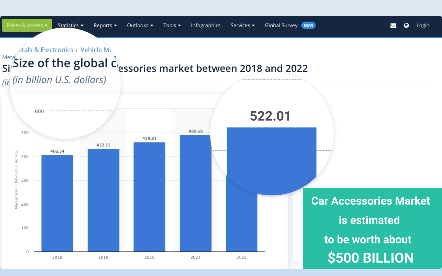Image resolution: width=442 pixels, height=276 pixels.
Task: Expand the Reports dropdown
Action: pos(105,25)
